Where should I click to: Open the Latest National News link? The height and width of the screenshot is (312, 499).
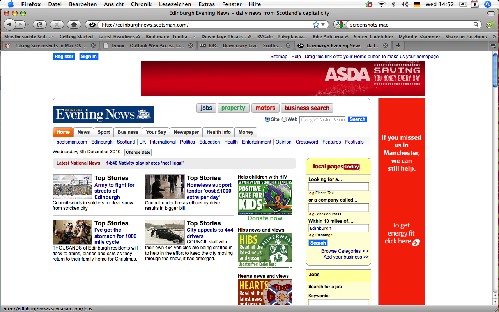point(78,163)
